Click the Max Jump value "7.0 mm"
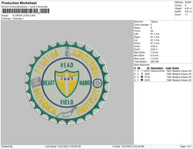193x149 pixels. pos(154,58)
